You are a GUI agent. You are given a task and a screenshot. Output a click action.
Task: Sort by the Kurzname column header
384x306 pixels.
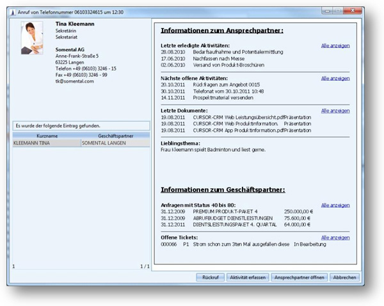46,136
